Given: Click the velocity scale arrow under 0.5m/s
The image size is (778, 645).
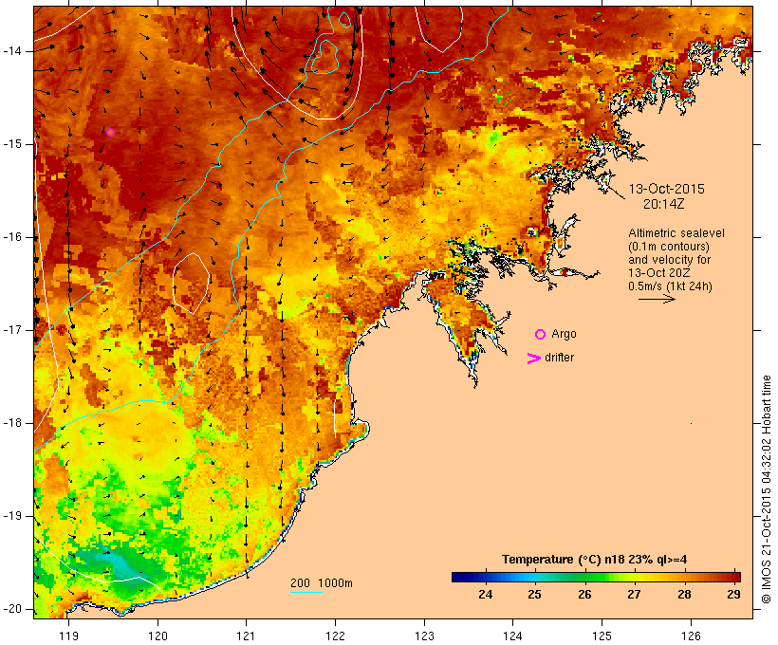Looking at the screenshot, I should pos(657,299).
